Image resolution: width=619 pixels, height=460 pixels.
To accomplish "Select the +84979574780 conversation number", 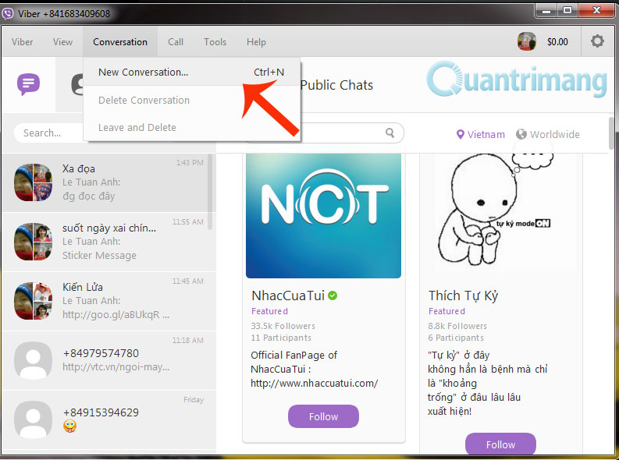I will (101, 353).
